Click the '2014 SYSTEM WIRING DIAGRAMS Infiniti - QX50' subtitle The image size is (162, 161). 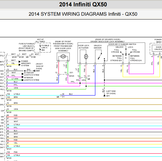[83, 14]
